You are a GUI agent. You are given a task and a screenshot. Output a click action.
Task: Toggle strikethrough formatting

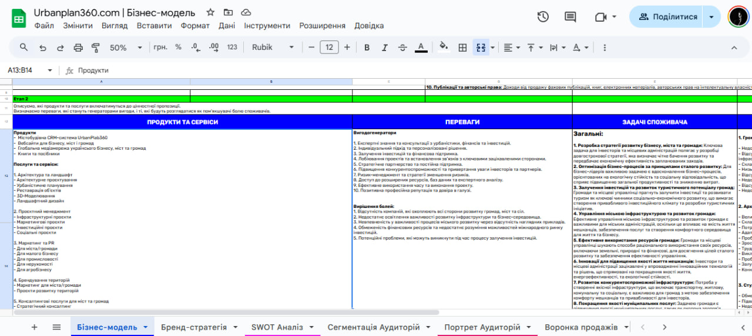click(402, 48)
